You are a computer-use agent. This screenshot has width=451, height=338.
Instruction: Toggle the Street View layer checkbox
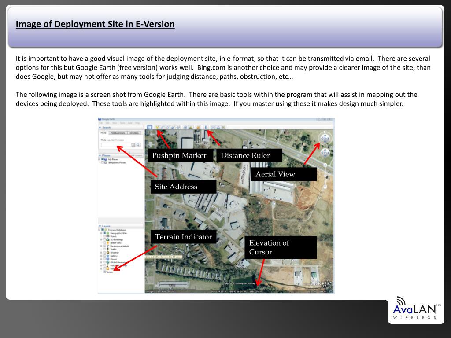pyautogui.click(x=104, y=243)
